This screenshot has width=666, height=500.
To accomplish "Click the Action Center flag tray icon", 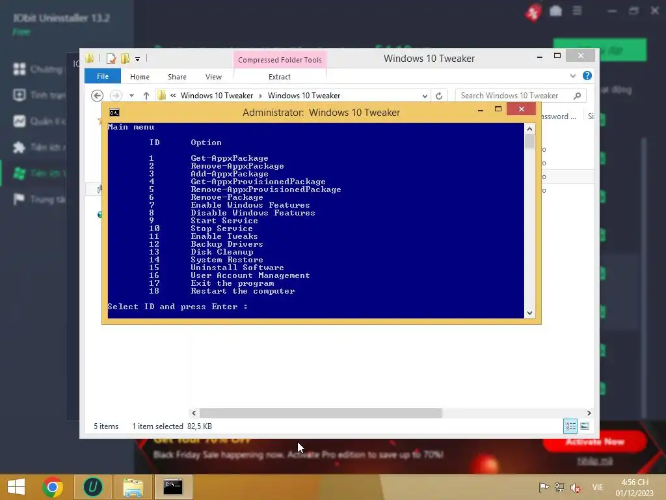I will tap(544, 487).
